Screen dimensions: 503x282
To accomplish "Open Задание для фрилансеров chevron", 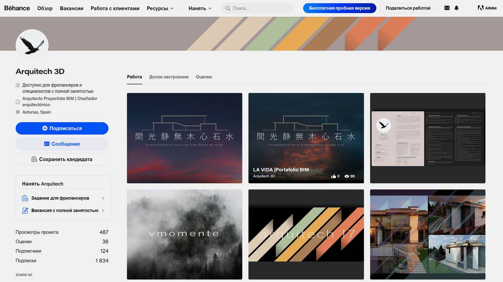I will coord(103,198).
